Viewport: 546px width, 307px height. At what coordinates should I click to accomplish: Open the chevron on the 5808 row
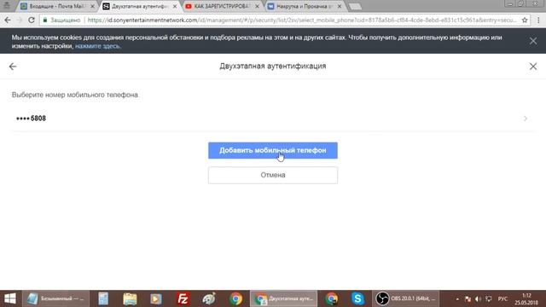coord(526,119)
